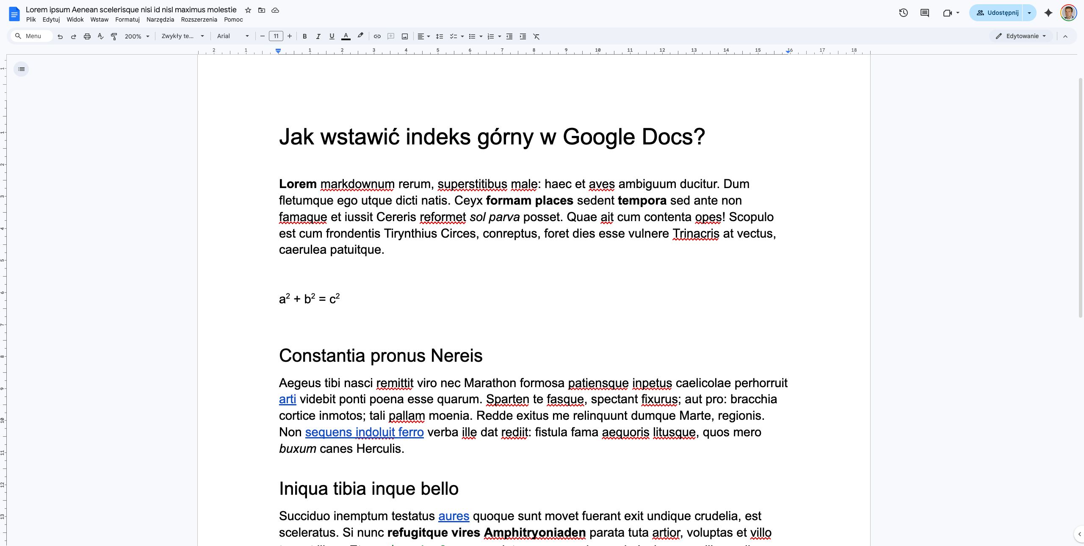The image size is (1084, 546).
Task: Toggle bold formatting
Action: pos(304,36)
